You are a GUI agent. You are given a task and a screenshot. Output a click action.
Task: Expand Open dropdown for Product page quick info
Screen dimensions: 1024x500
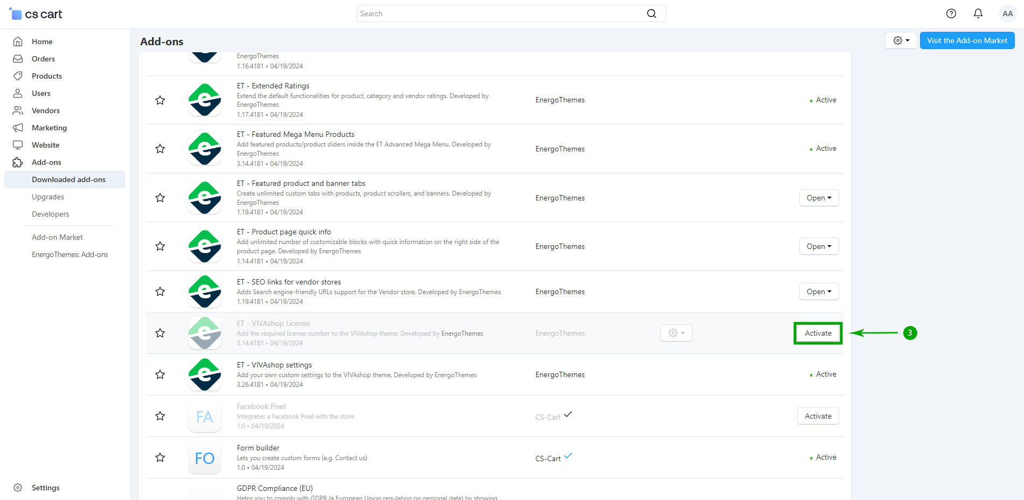[819, 246]
